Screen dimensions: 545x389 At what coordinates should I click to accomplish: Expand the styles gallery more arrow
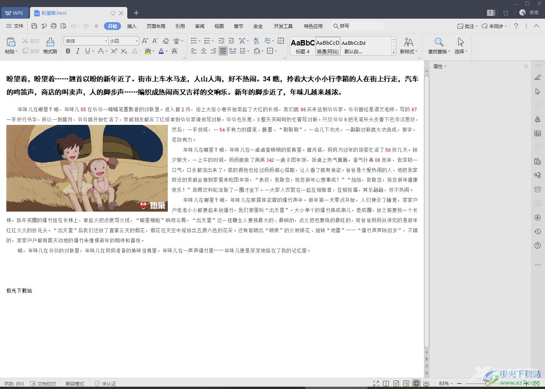tap(394, 52)
